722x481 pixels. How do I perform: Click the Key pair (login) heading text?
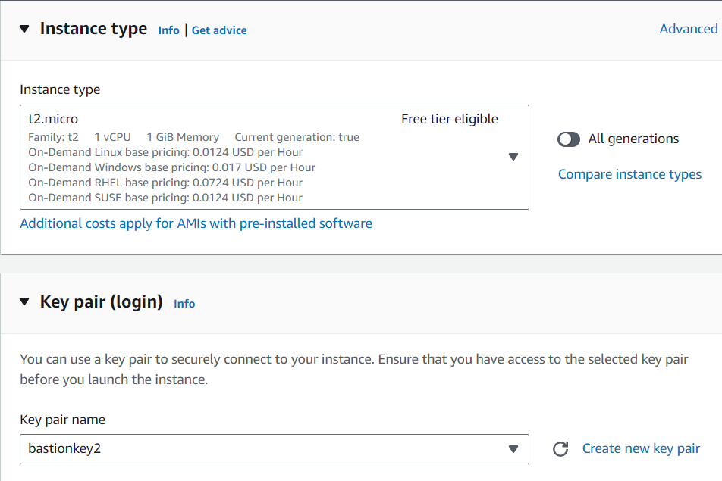point(102,302)
